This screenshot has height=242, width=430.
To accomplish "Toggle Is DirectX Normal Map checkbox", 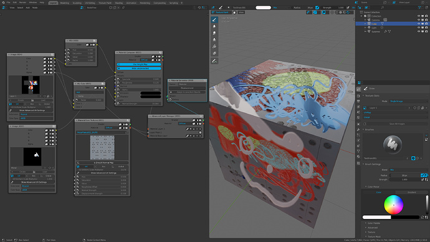I will (x=102, y=163).
